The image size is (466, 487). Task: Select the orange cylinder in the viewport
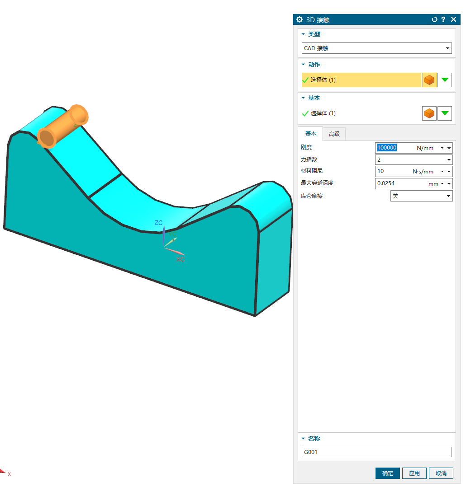(x=62, y=126)
